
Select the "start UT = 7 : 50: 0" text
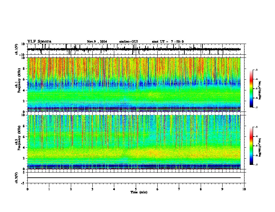168,42
